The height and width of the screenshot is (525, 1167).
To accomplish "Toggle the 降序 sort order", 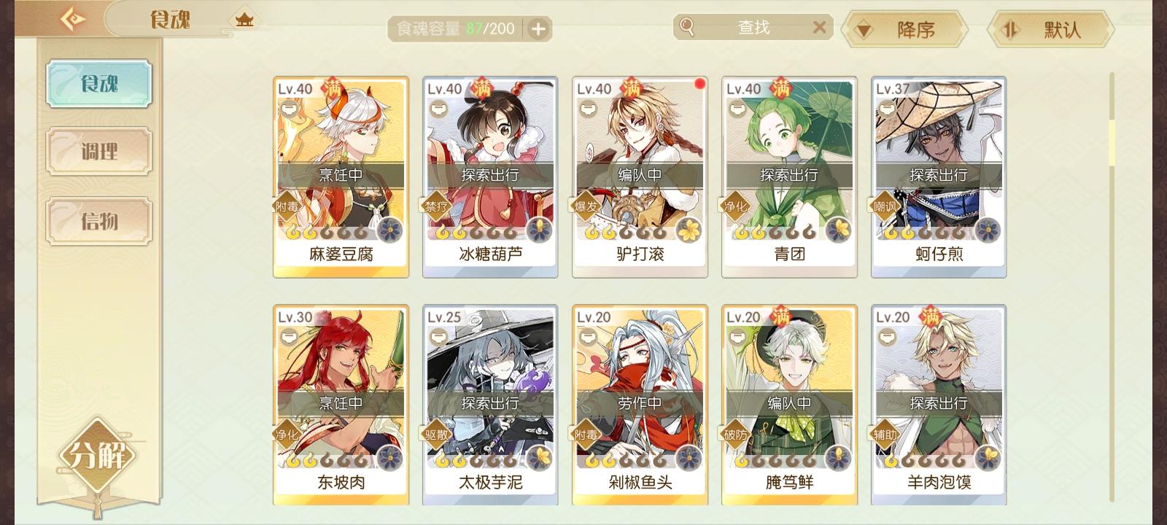I will 904,30.
